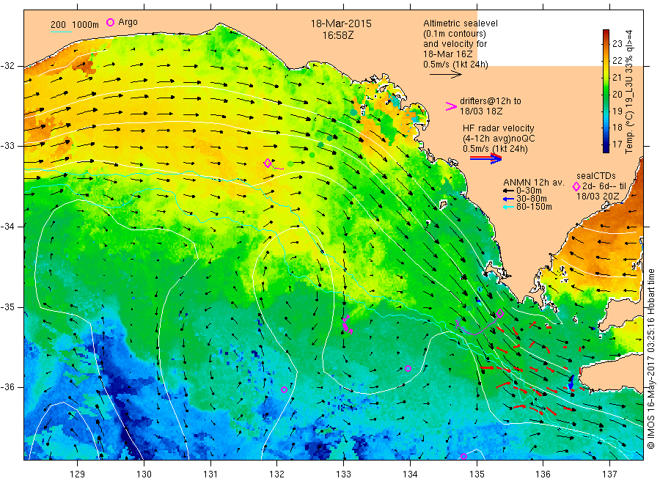Screen dimensions: 660x484
Task: Click the '(0.1m contours)' text
Action: coord(455,34)
